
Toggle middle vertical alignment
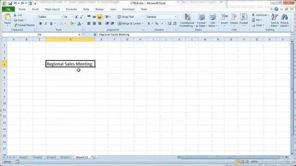tap(94, 17)
